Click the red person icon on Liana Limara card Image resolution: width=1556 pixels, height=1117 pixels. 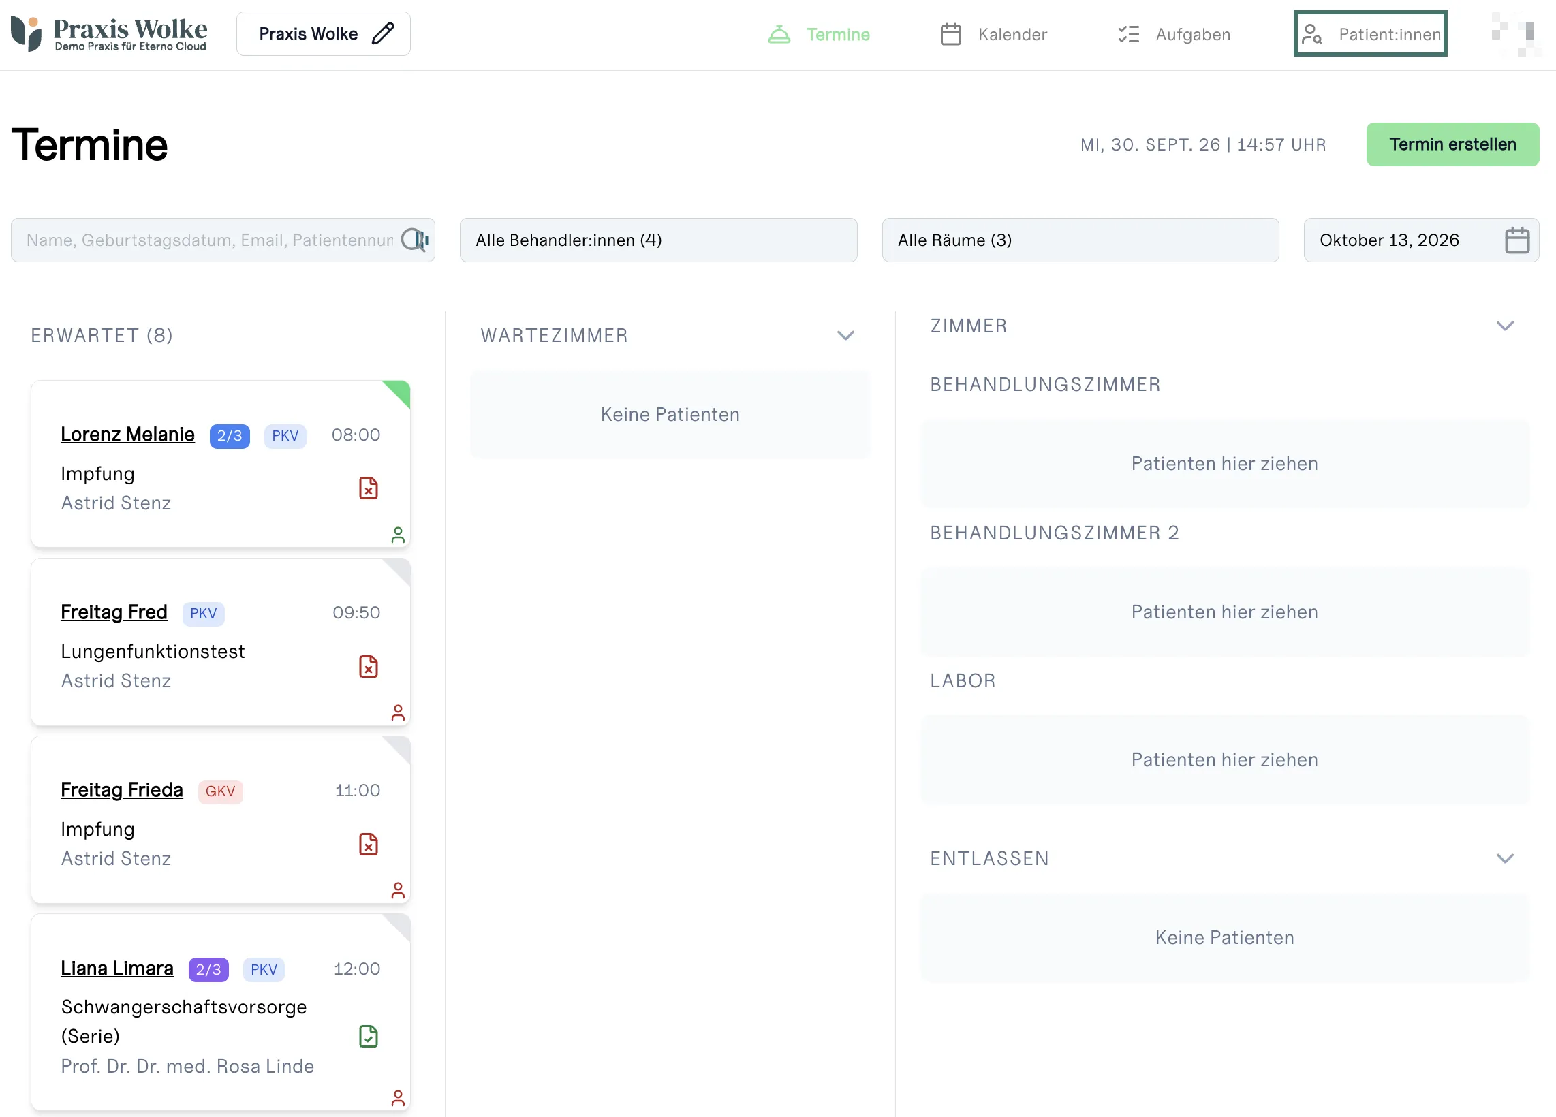point(398,1098)
